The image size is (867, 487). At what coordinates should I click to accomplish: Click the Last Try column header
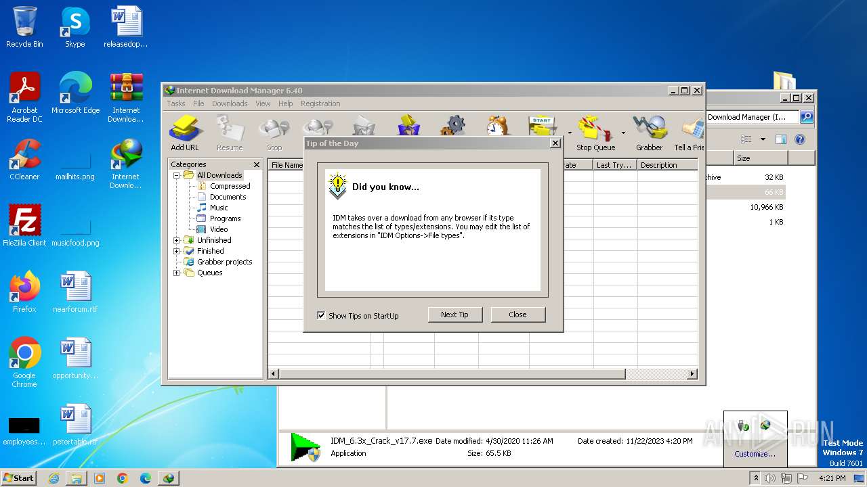click(615, 165)
